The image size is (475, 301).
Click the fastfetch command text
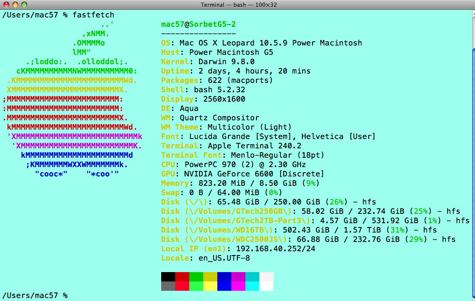click(x=93, y=15)
